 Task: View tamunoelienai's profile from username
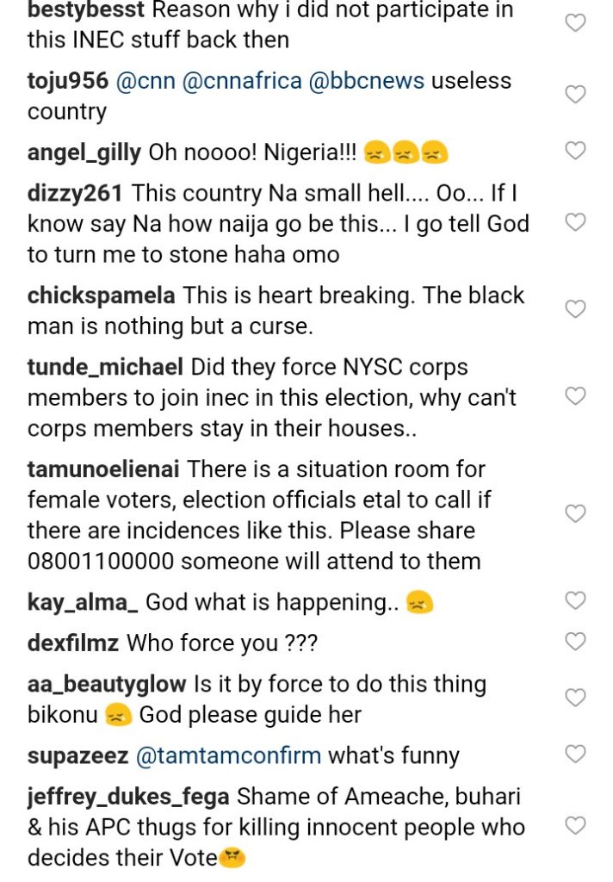coord(103,469)
